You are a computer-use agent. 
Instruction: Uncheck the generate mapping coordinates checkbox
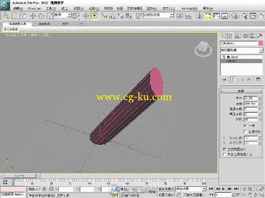(x=225, y=149)
